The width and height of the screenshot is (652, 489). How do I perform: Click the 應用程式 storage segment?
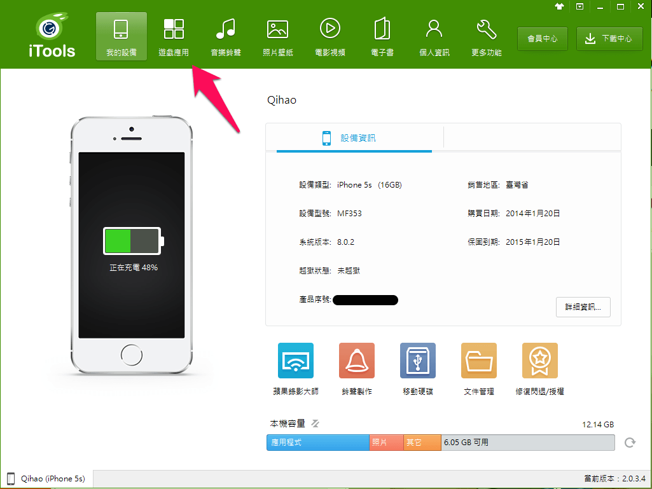click(x=318, y=443)
